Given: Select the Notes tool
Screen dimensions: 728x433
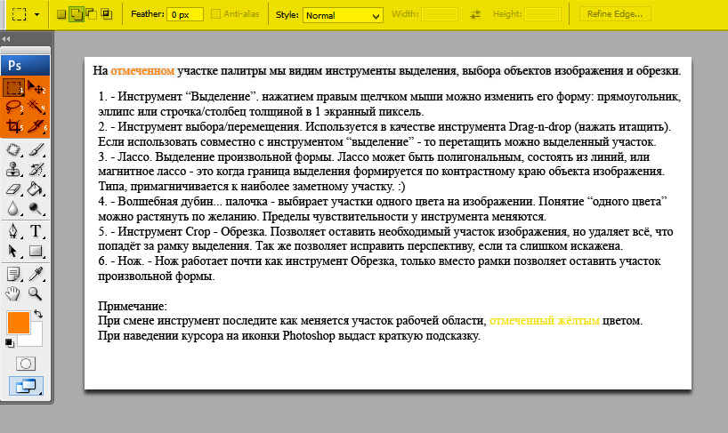Looking at the screenshot, I should pyautogui.click(x=13, y=274).
